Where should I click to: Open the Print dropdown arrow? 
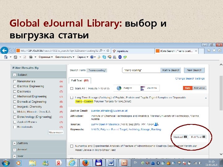[35, 57]
